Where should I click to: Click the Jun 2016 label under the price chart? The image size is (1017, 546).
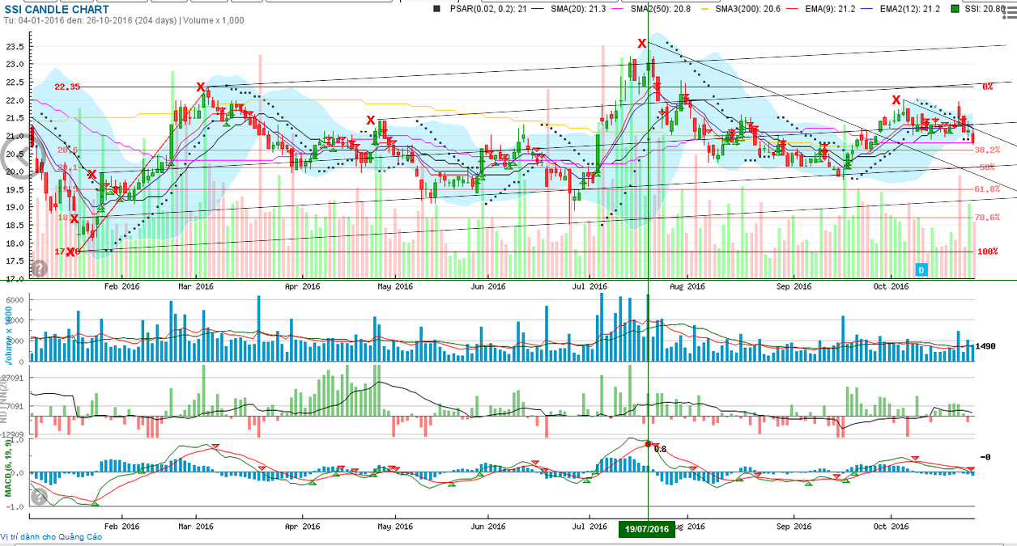point(488,286)
